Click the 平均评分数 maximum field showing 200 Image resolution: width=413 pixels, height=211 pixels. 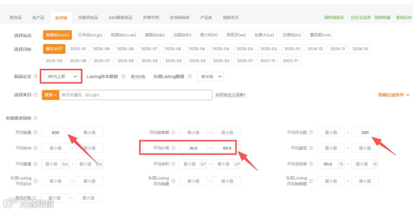click(x=365, y=133)
